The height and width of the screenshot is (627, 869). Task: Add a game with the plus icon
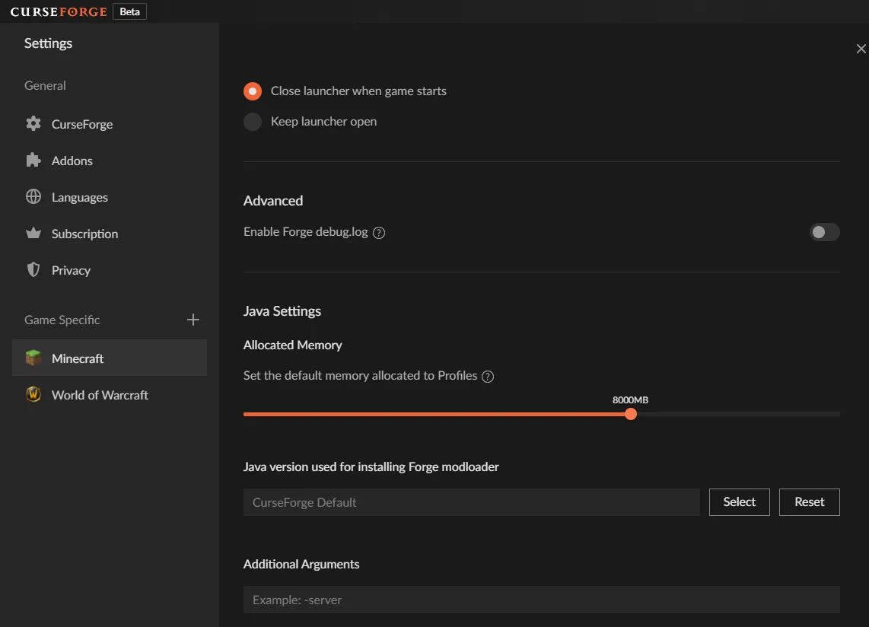tap(193, 320)
